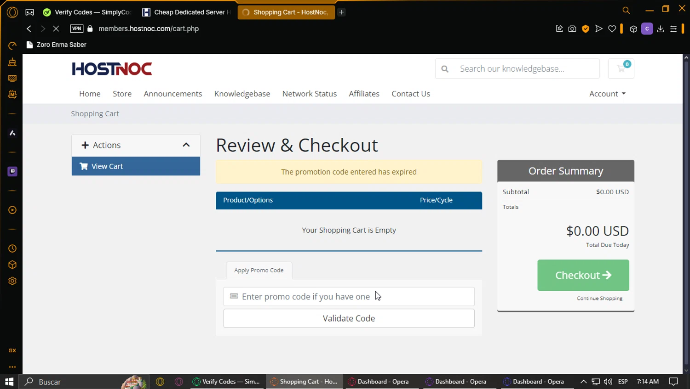This screenshot has width=690, height=389.
Task: Open the tab search magnifier icon
Action: (626, 10)
